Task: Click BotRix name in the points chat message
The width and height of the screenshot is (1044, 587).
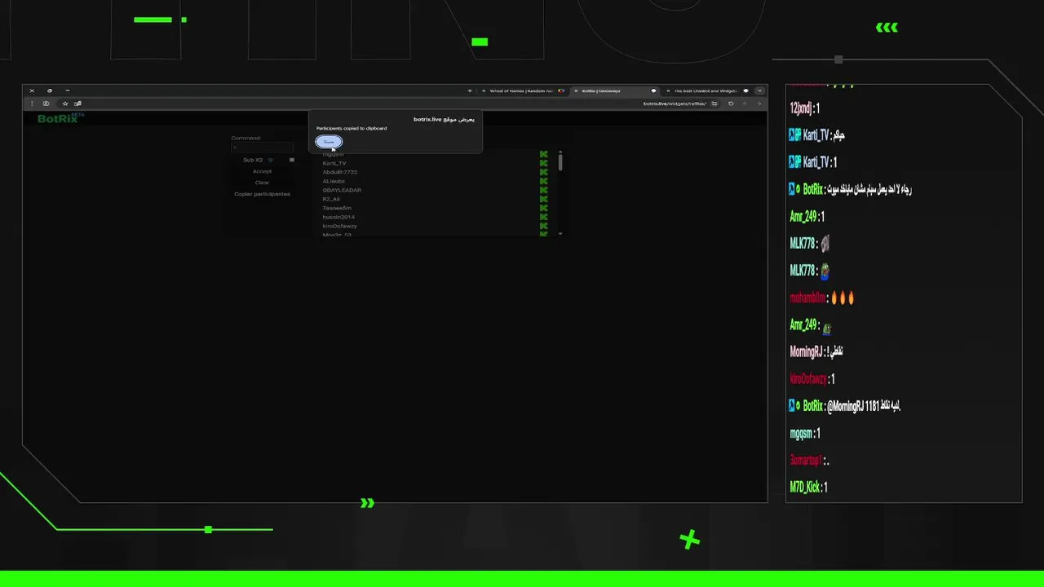Action: [813, 406]
